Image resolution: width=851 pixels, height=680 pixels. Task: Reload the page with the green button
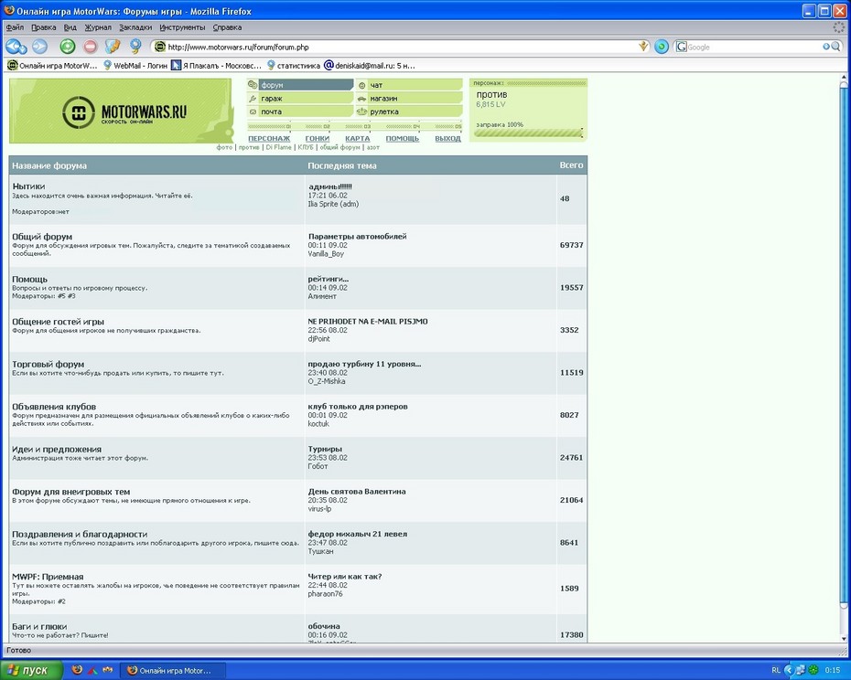68,47
